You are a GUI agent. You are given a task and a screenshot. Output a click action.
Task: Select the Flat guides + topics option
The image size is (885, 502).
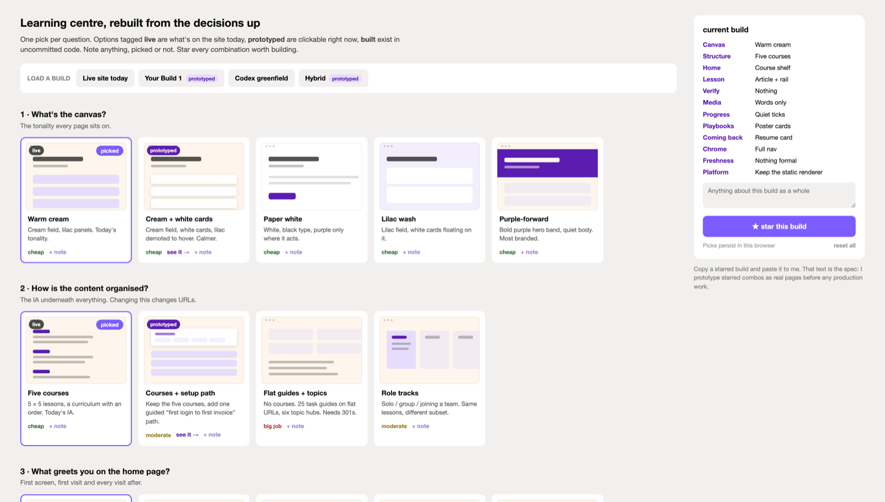click(x=312, y=379)
